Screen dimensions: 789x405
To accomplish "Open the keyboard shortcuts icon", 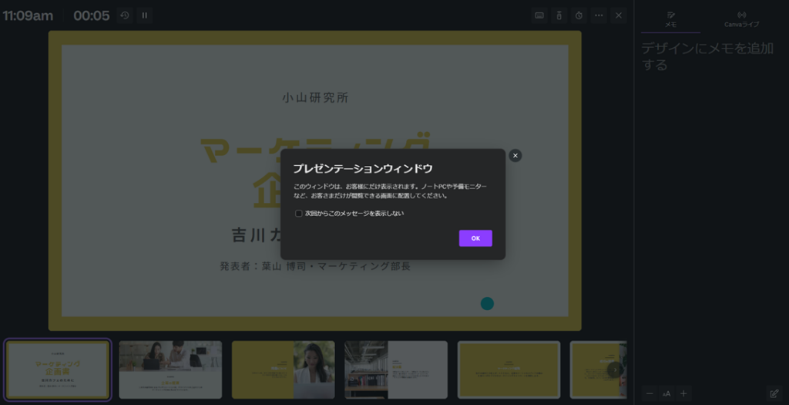I will click(539, 15).
